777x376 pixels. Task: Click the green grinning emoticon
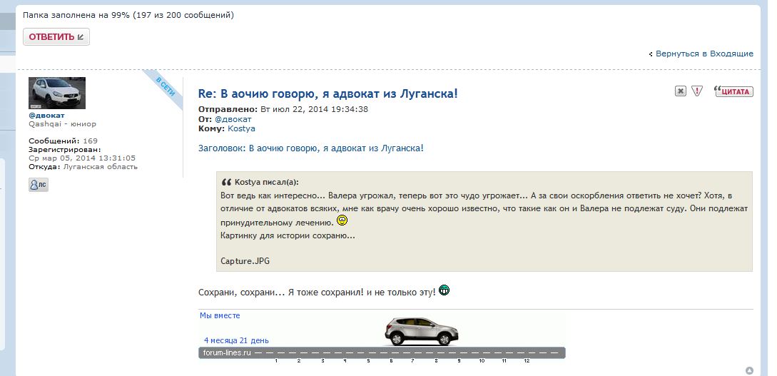[445, 290]
